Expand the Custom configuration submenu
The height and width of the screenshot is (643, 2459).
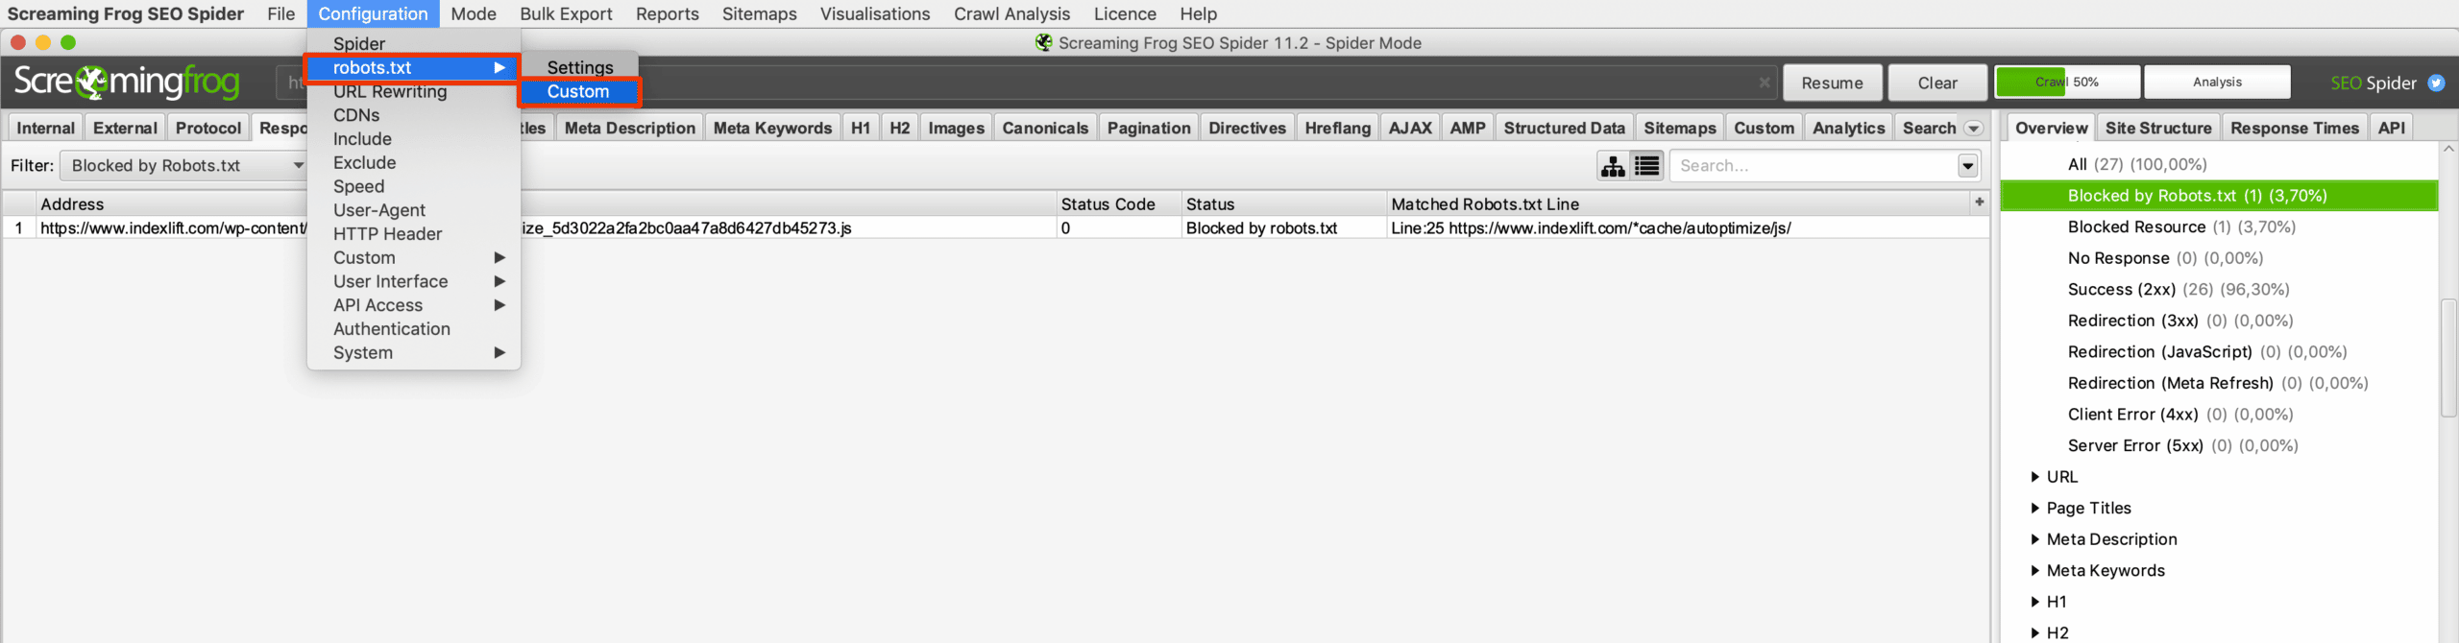point(413,258)
